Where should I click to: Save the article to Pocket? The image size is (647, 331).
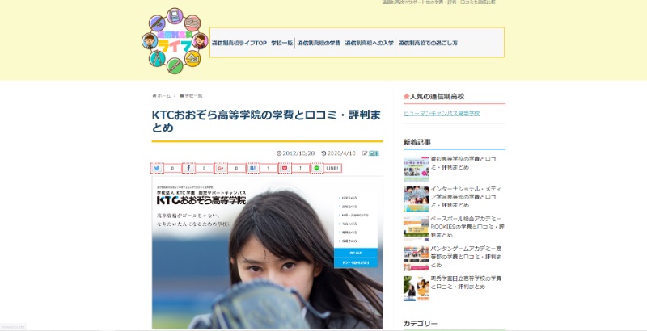pos(285,168)
